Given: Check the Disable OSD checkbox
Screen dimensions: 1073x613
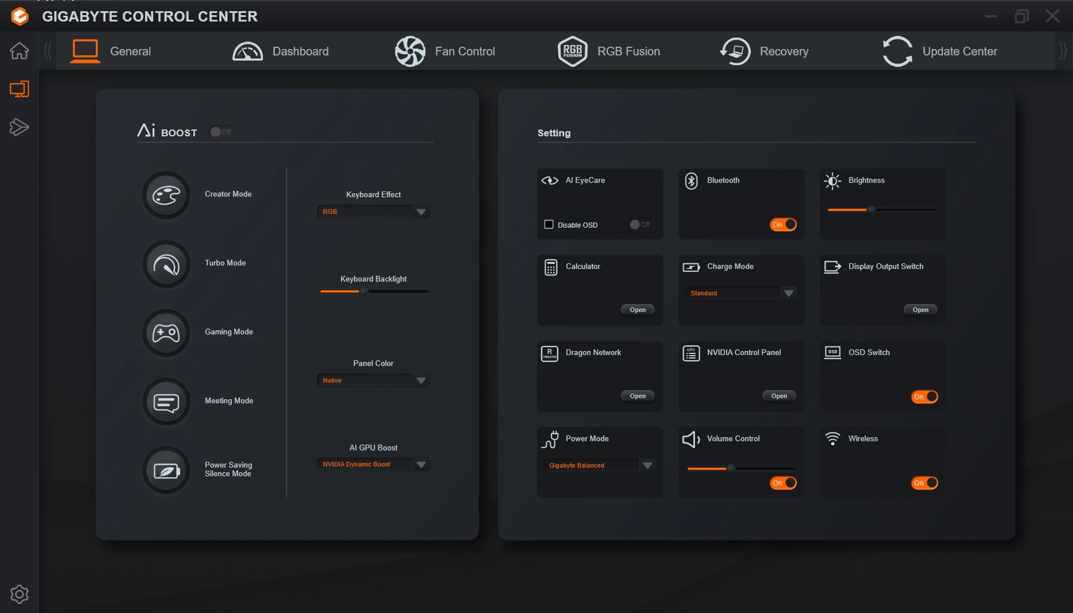Looking at the screenshot, I should pos(549,224).
